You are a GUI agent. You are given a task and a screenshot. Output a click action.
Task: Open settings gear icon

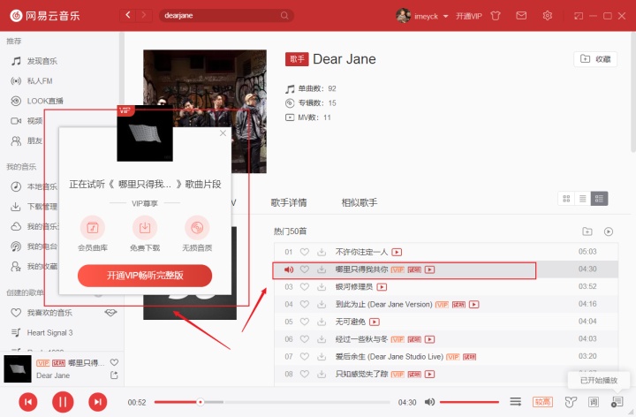tap(547, 15)
